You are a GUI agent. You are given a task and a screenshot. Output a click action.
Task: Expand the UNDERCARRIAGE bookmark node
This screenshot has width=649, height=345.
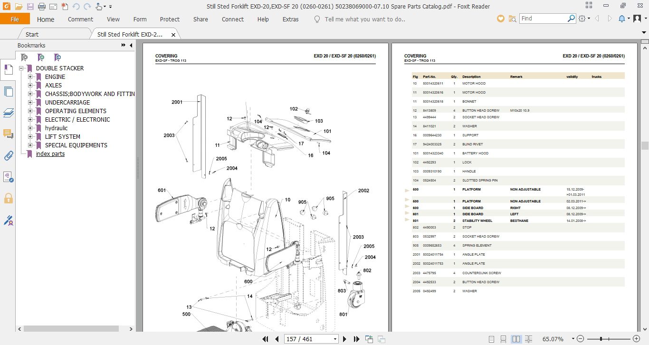point(30,103)
